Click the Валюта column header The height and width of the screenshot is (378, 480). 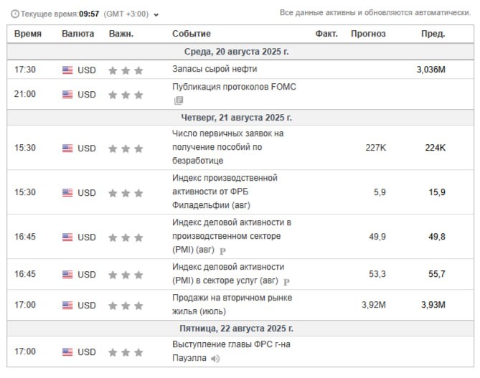pos(77,34)
